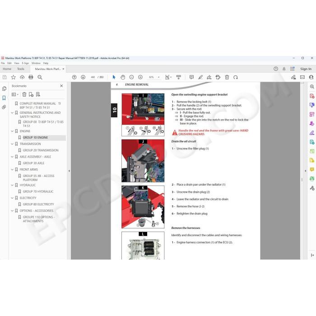Open the View menu

[17, 63]
